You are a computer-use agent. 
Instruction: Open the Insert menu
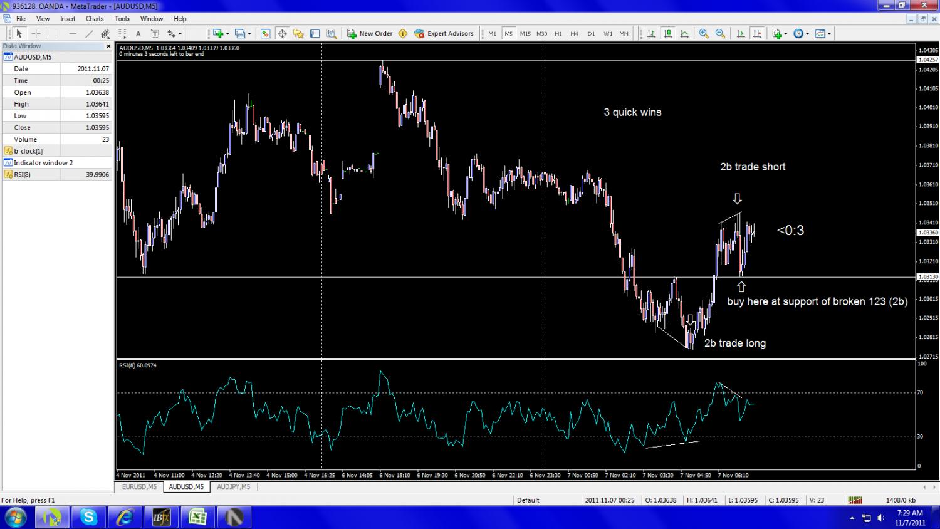tap(68, 19)
